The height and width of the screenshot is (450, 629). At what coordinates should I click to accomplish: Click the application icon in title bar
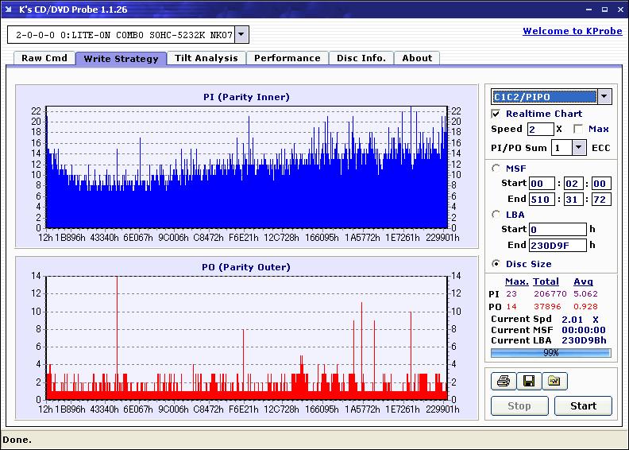point(9,10)
